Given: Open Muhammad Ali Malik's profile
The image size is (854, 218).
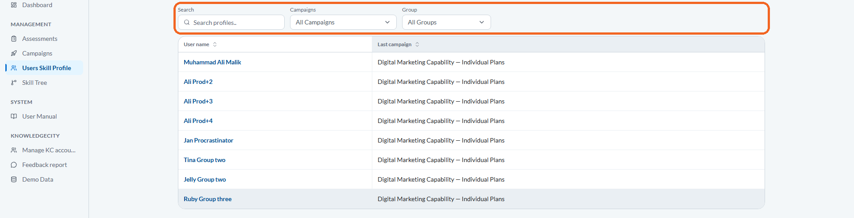Looking at the screenshot, I should (212, 62).
